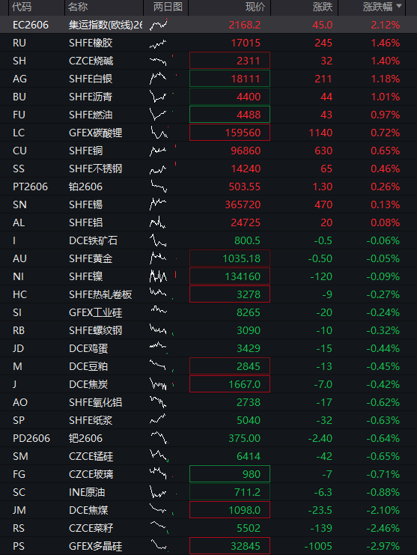Sort by 涨跌幅 descending arrow
This screenshot has height=555, width=417.
399,6
